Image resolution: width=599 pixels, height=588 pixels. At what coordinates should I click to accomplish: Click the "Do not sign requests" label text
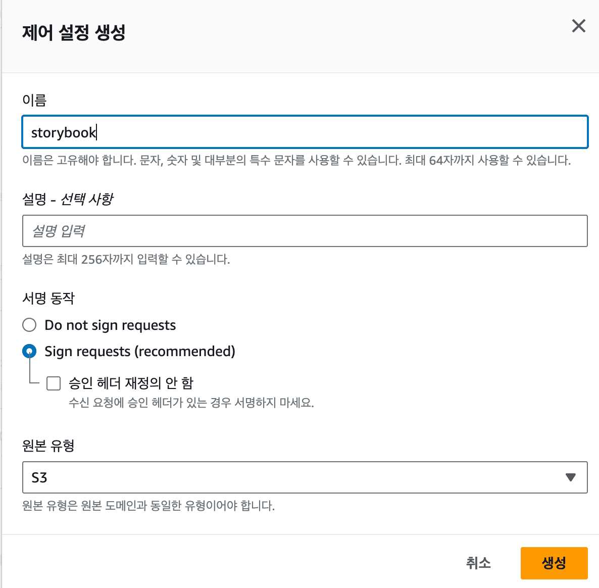click(110, 325)
